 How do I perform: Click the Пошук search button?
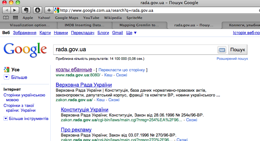pyautogui.click(x=238, y=50)
